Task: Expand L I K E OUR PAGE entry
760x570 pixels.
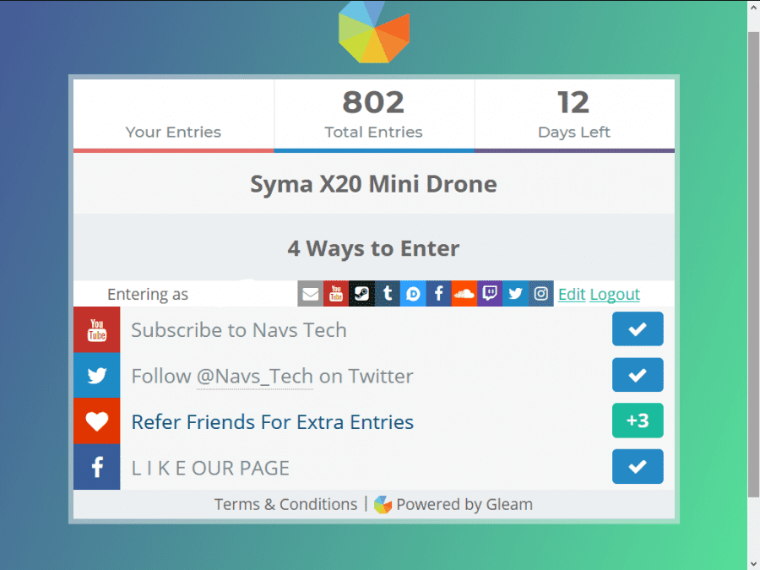Action: tap(374, 467)
